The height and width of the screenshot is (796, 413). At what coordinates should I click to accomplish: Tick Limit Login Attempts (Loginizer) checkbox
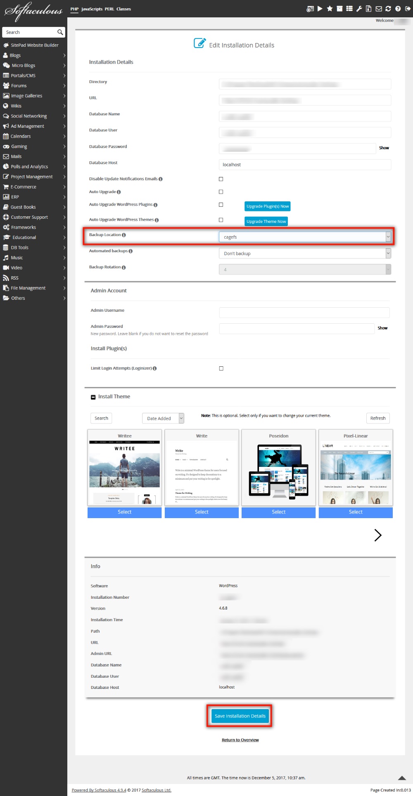221,368
